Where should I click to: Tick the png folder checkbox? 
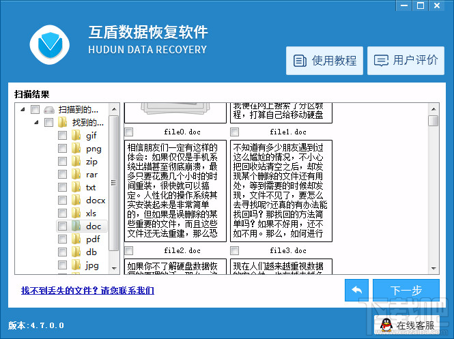62,149
